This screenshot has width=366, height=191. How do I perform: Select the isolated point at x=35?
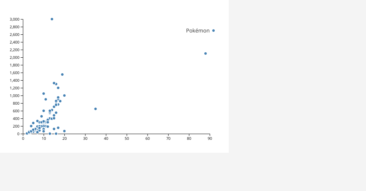tap(95, 109)
